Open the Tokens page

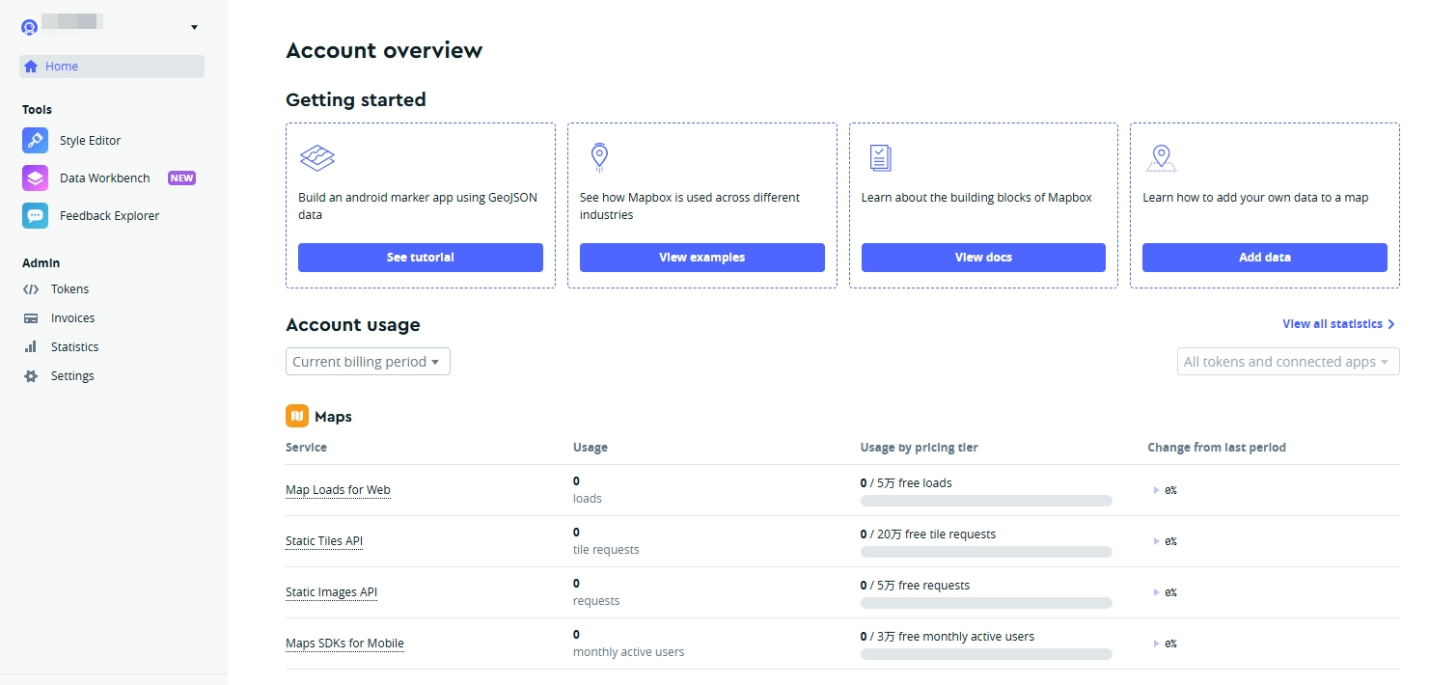[x=69, y=289]
